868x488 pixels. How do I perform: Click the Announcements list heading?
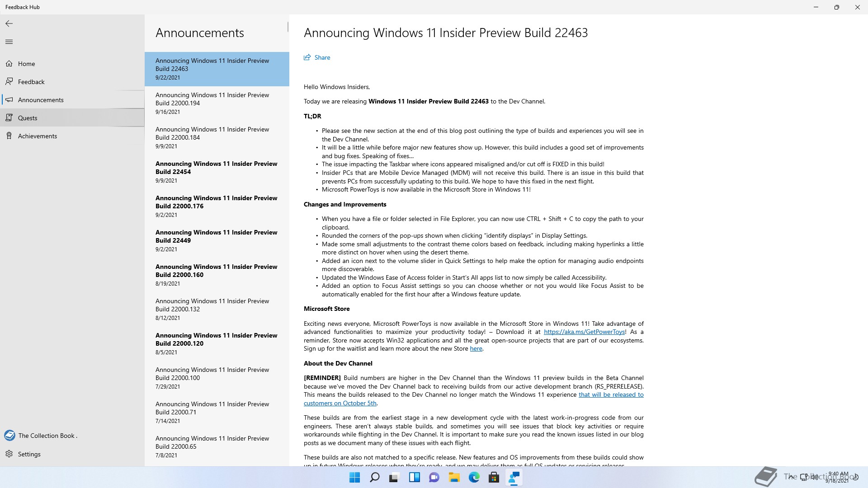point(200,33)
